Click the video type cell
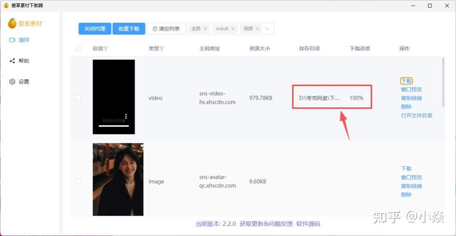Viewport: 456px width, 236px height. tap(155, 98)
